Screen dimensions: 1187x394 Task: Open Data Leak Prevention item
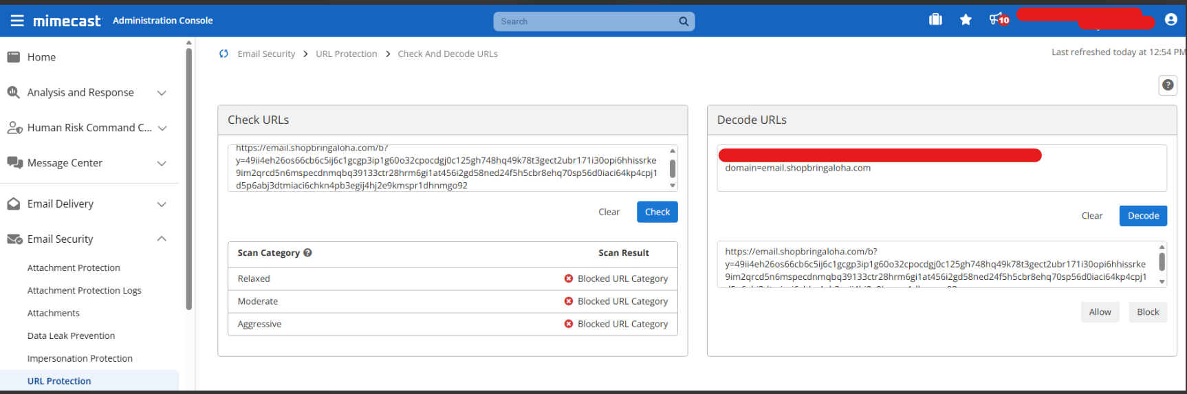click(71, 336)
